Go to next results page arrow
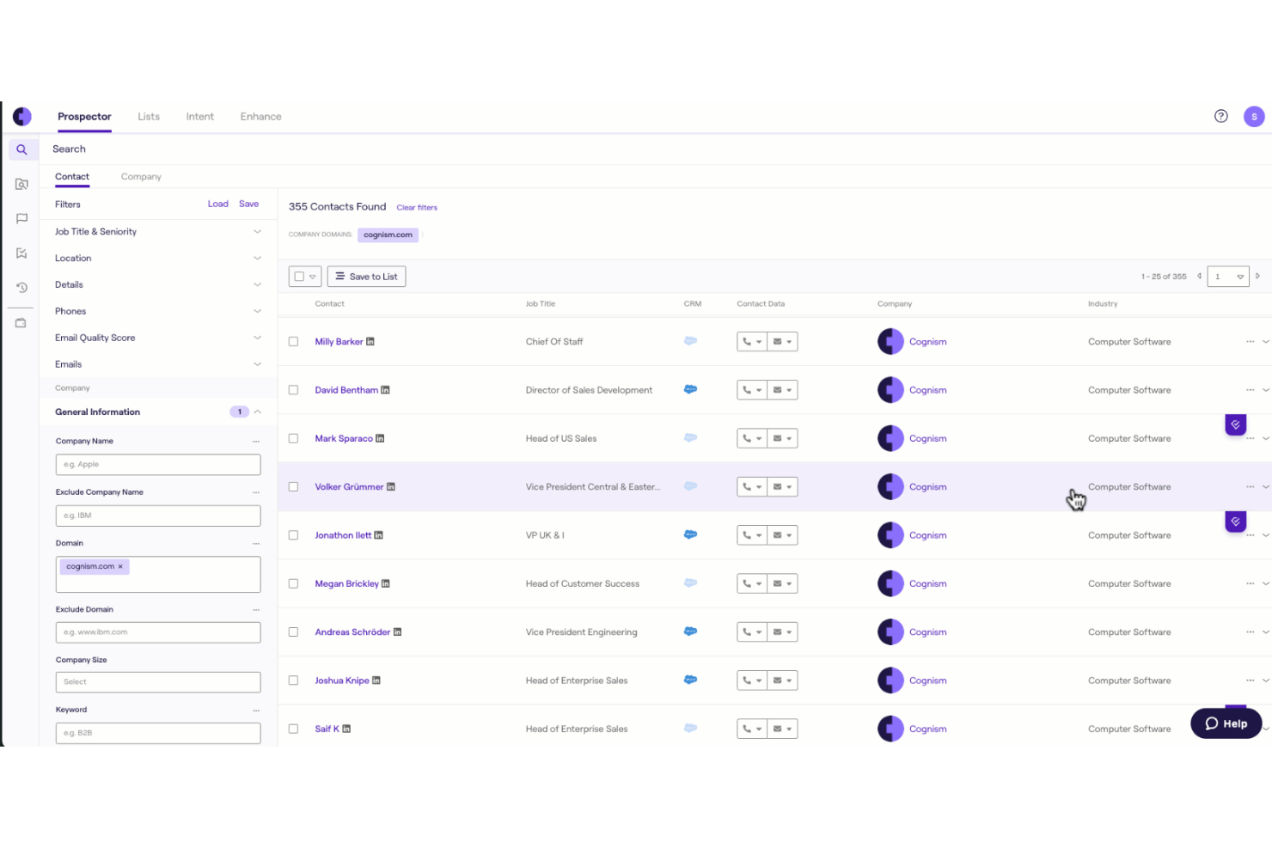This screenshot has width=1272, height=848. click(x=1257, y=276)
